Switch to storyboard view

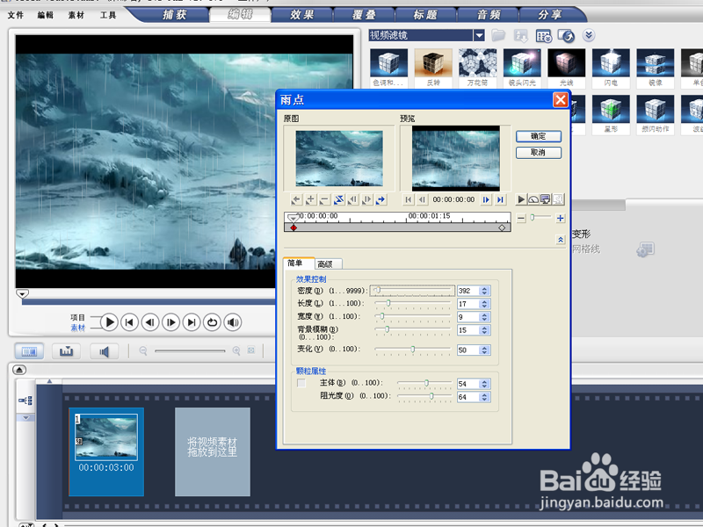[x=29, y=350]
